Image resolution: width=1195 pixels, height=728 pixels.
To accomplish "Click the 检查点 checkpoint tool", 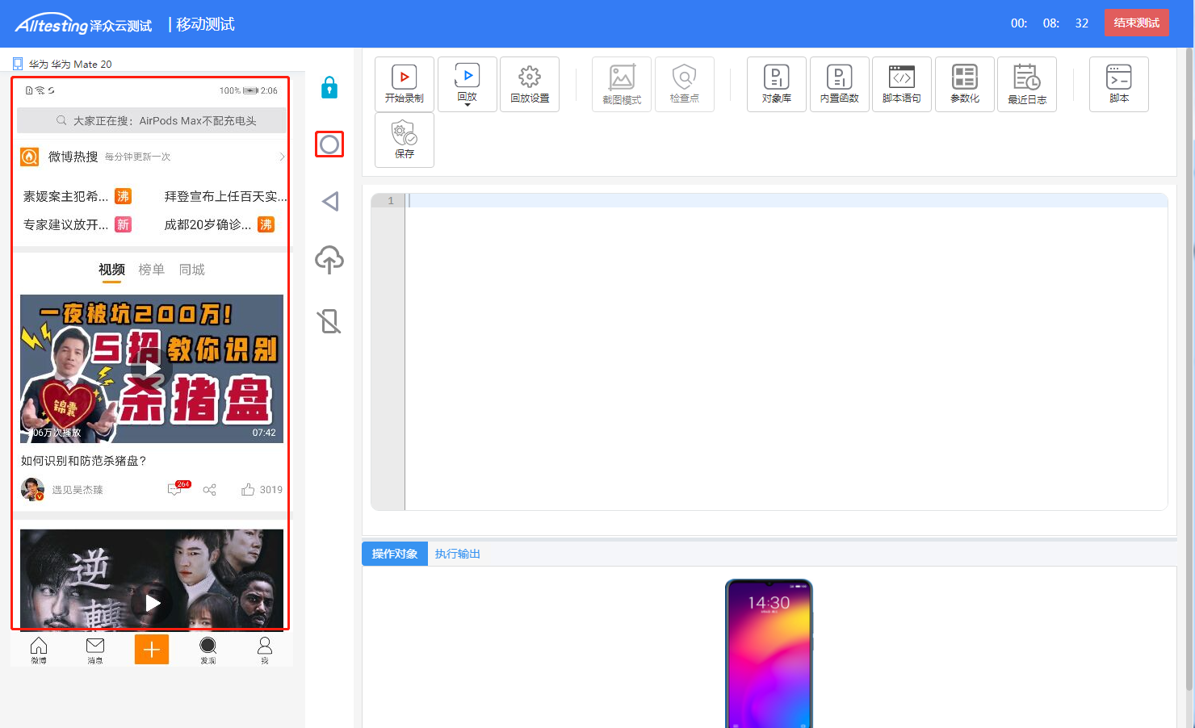I will tap(685, 84).
